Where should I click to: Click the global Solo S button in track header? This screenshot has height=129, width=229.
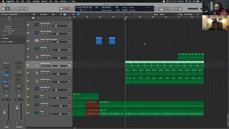pos(38,18)
